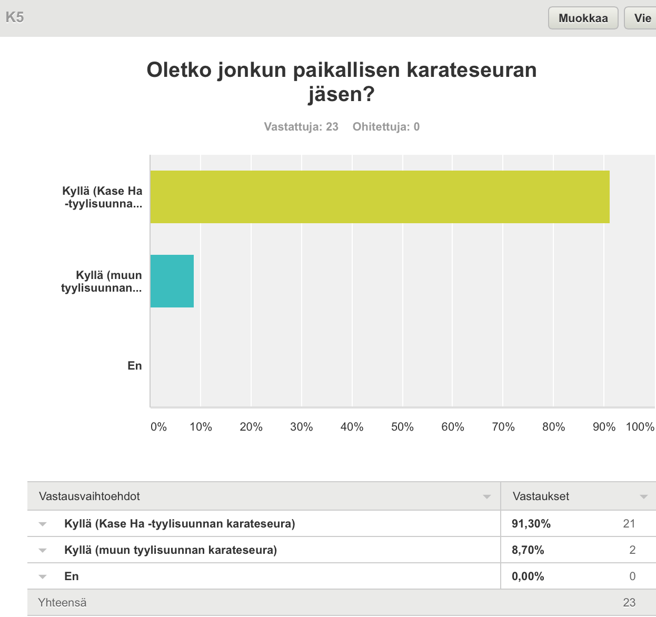This screenshot has height=617, width=656.
Task: Select the yellow-green Kase Ha bar
Action: click(380, 197)
